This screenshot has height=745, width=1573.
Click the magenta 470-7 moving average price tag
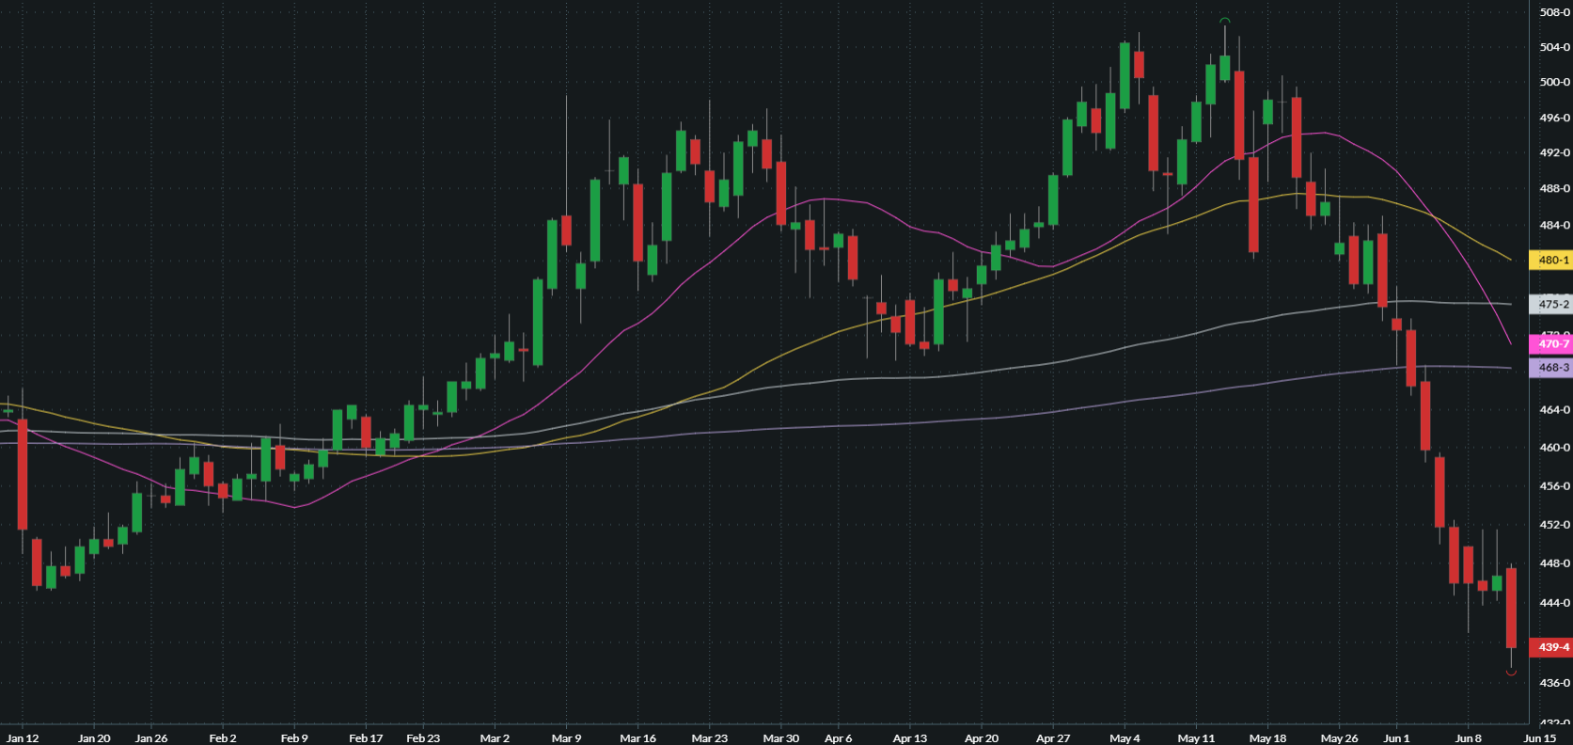[x=1551, y=343]
